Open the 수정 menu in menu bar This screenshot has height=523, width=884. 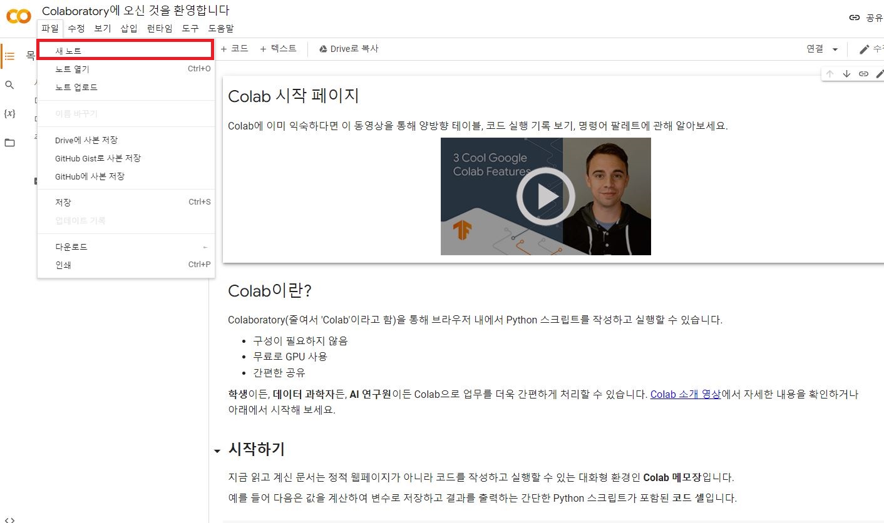[x=76, y=28]
